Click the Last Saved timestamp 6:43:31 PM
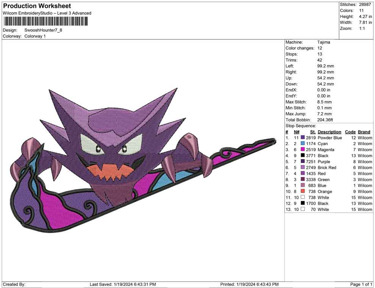This screenshot has width=375, height=288. 145,284
